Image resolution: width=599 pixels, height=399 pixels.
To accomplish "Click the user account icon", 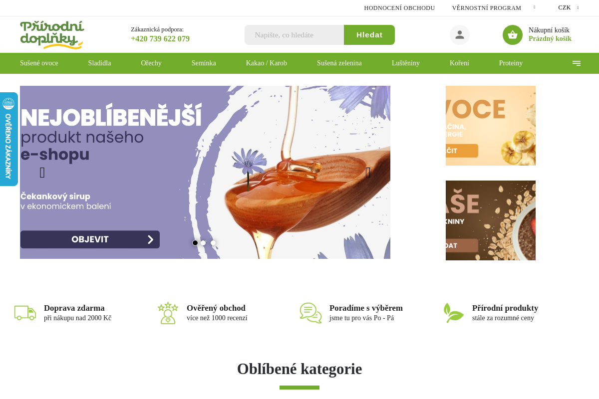I will tap(460, 35).
